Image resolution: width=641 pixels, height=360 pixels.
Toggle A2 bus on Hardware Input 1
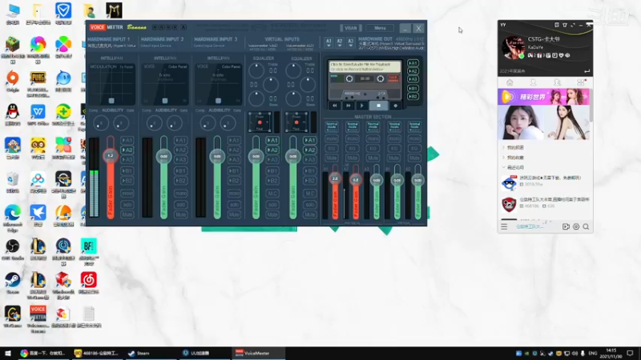127,150
